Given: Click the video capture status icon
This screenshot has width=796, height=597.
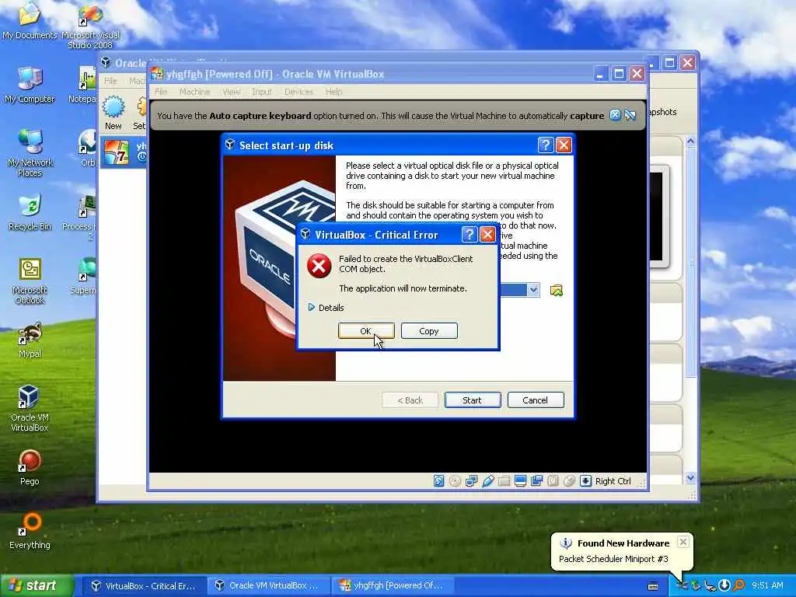Looking at the screenshot, I should (x=536, y=480).
